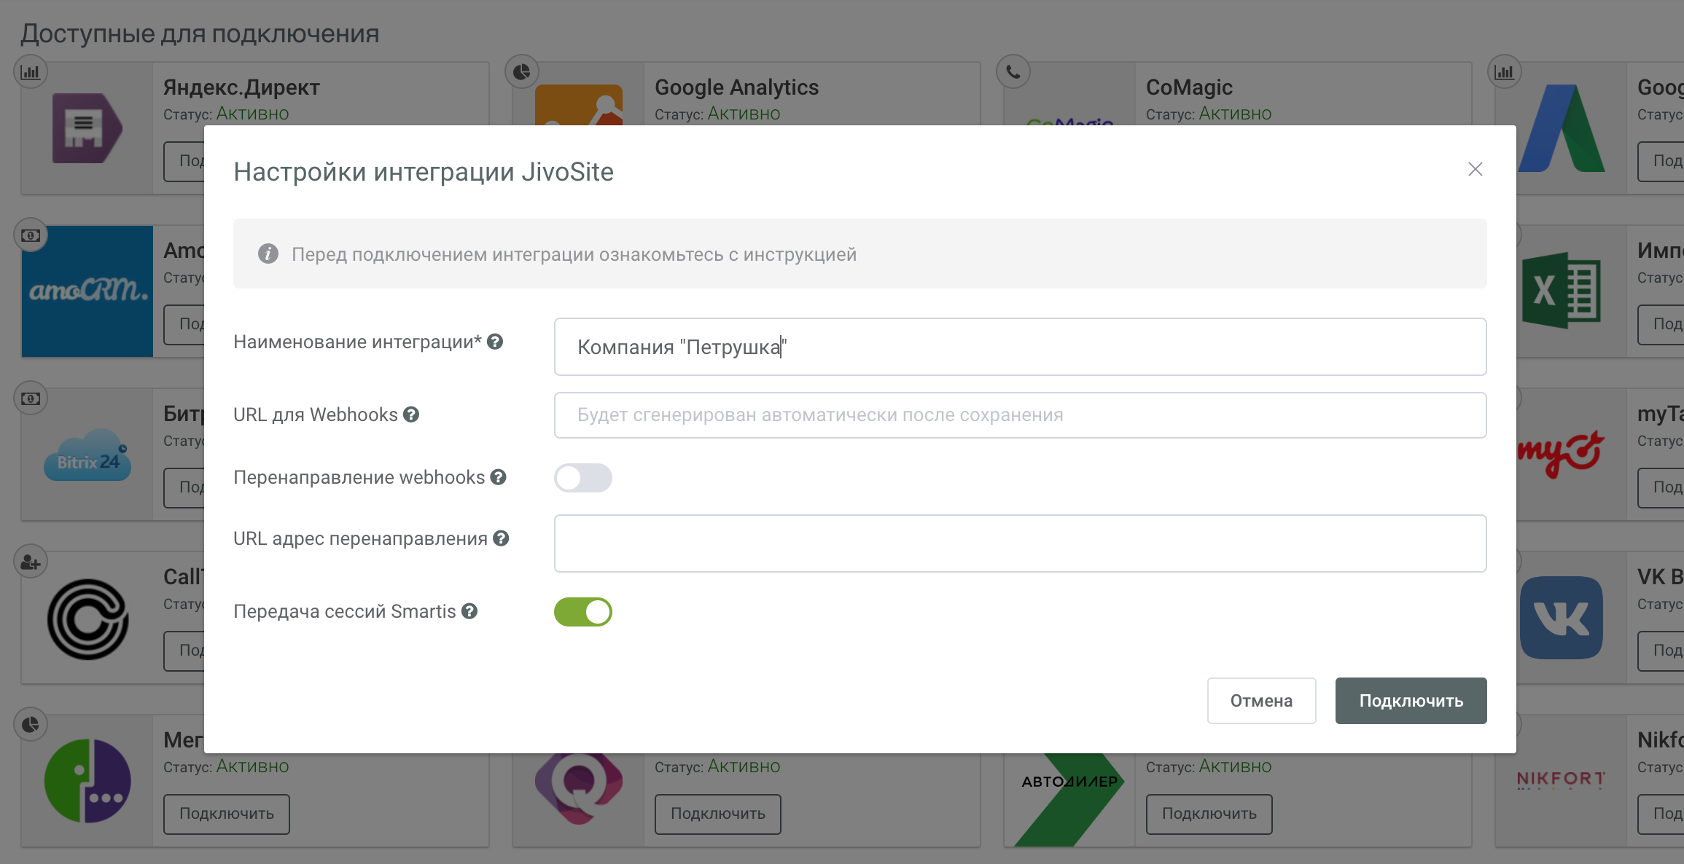Click help icon beside URL для Webhooks
This screenshot has width=1684, height=864.
[411, 415]
